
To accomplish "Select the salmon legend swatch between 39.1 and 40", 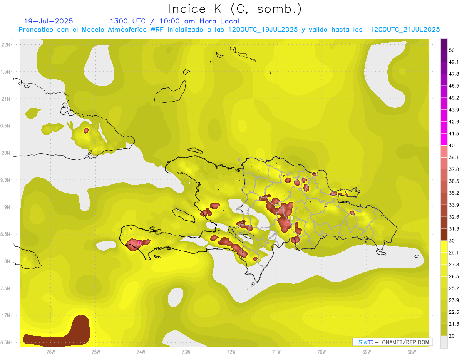I will coord(444,151).
